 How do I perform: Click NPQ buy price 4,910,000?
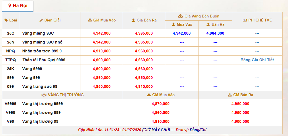(x=102, y=51)
